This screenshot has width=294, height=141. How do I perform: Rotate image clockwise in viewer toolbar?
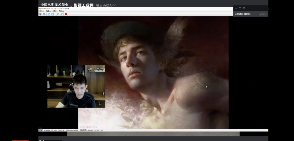pos(53,14)
